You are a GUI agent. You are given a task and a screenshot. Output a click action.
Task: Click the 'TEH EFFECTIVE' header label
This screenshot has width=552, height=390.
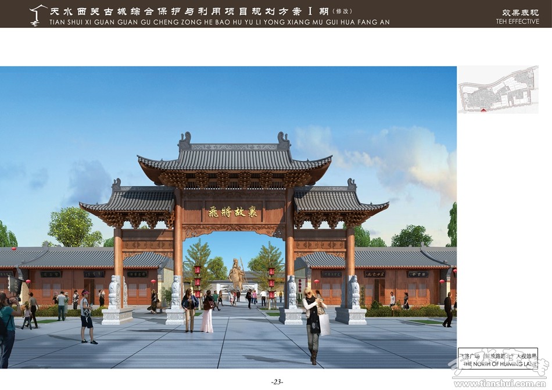[517, 22]
